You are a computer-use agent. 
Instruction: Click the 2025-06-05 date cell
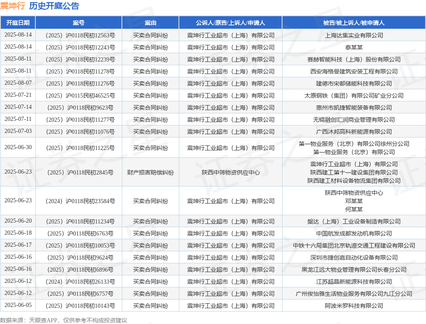pyautogui.click(x=18, y=305)
